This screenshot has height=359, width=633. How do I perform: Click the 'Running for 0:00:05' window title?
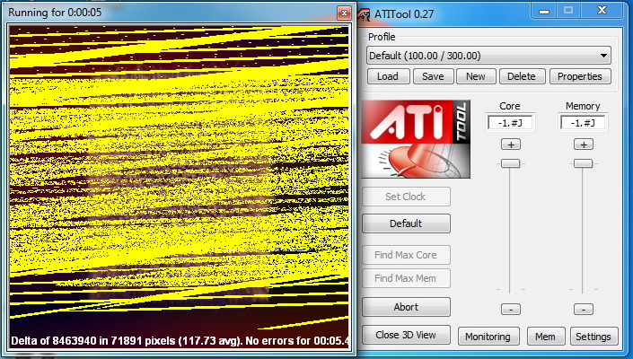(55, 13)
